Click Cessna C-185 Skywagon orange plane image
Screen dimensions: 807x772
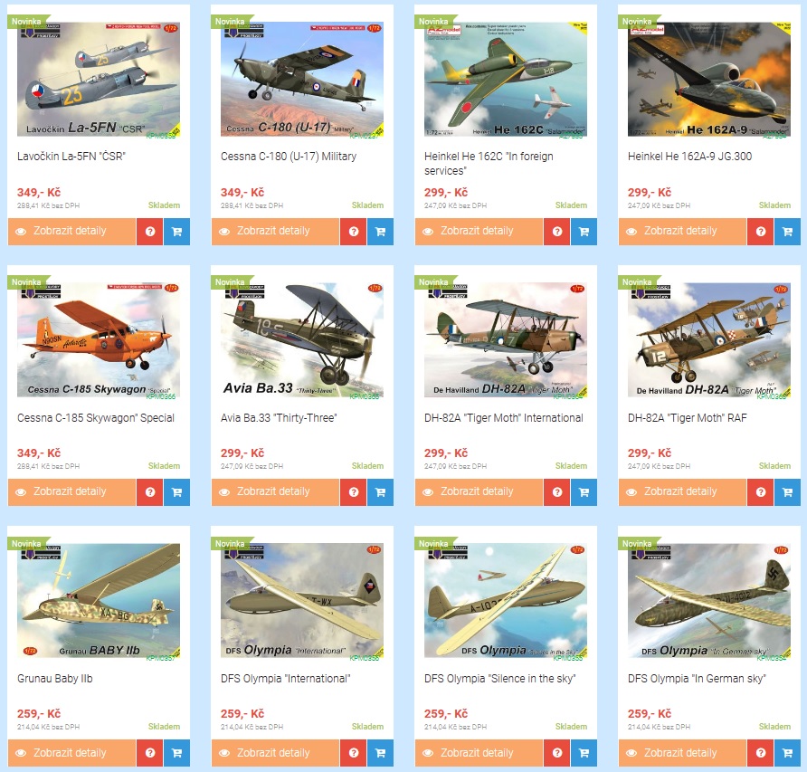[x=99, y=340]
